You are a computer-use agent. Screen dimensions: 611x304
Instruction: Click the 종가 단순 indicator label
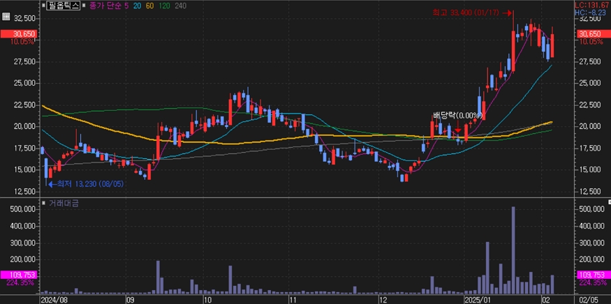click(x=105, y=5)
